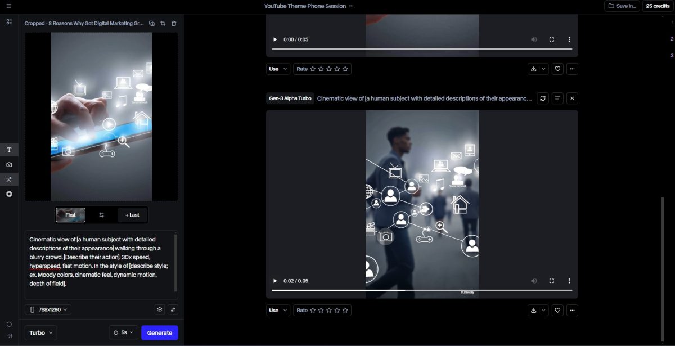The height and width of the screenshot is (346, 675).
Task: Seek on the bottom video progress bar
Action: (422, 290)
